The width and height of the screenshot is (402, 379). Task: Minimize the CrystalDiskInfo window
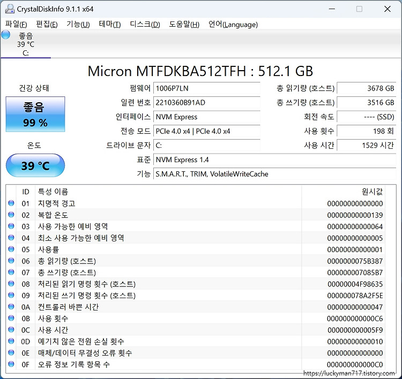(x=332, y=9)
